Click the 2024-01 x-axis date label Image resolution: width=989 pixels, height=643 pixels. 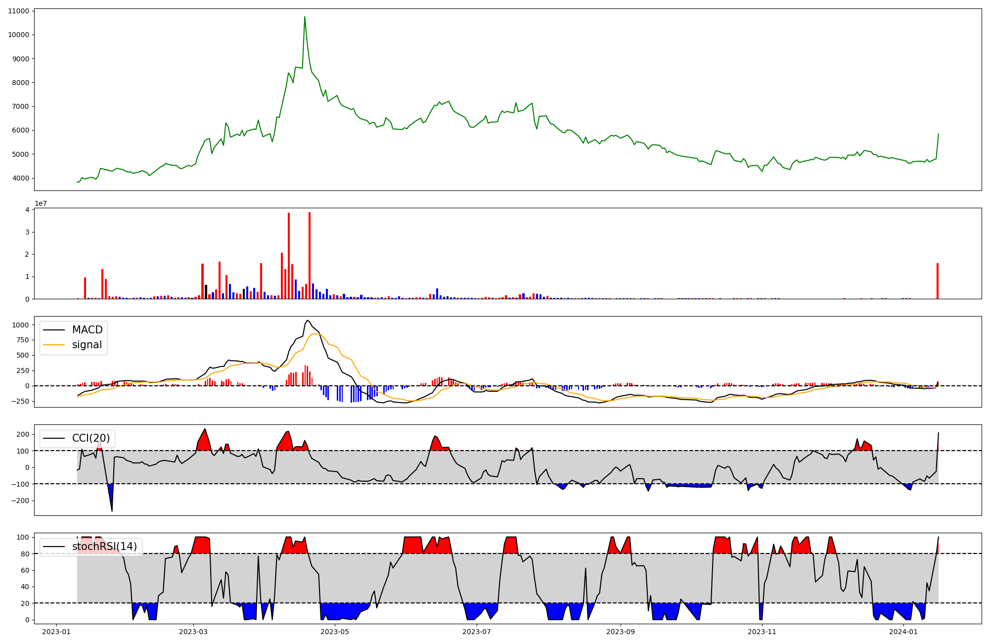pyautogui.click(x=903, y=632)
